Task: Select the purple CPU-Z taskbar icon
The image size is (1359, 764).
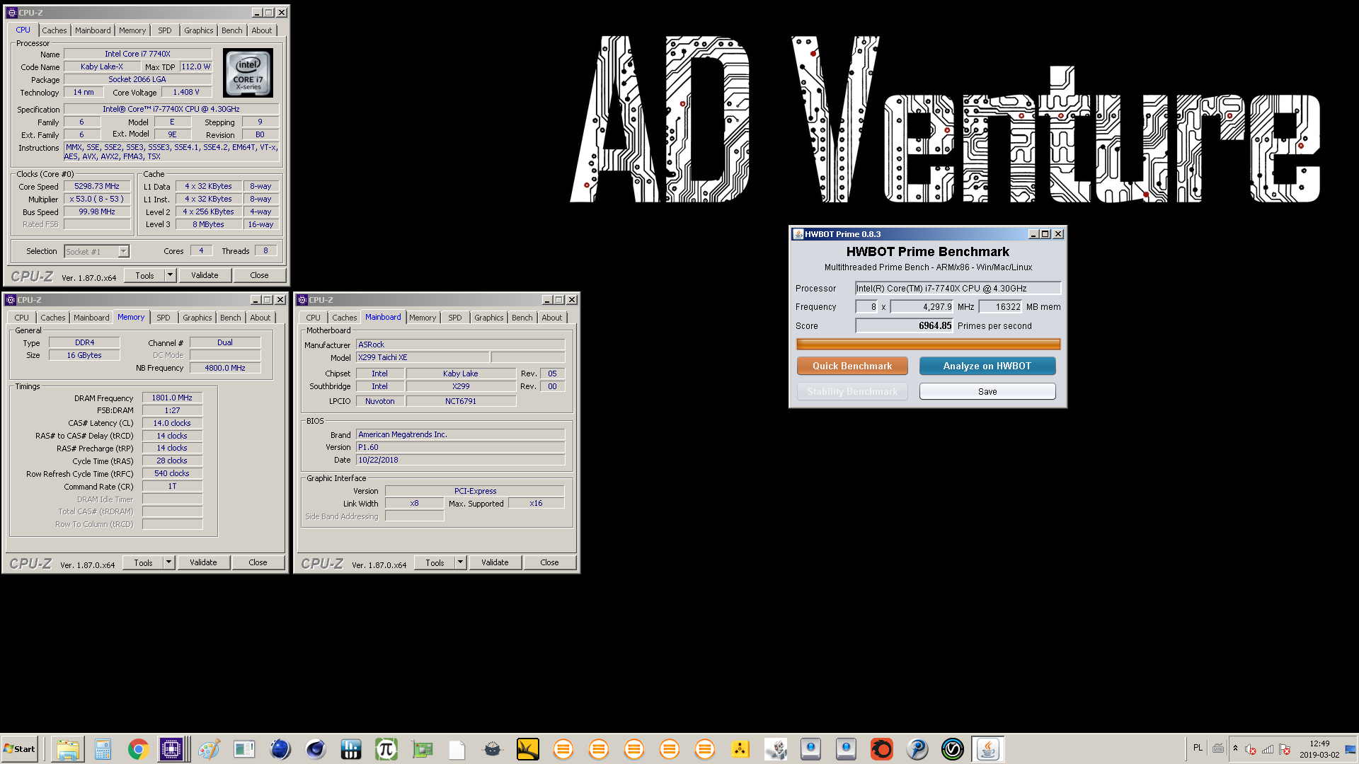Action: [171, 749]
